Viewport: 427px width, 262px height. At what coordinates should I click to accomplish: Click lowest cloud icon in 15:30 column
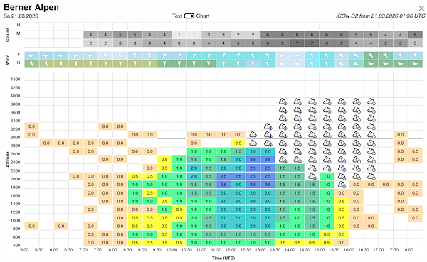coord(342,185)
